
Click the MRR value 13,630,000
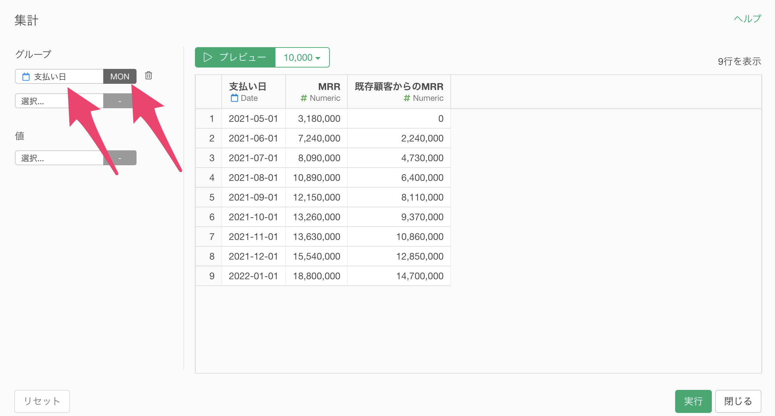(317, 237)
